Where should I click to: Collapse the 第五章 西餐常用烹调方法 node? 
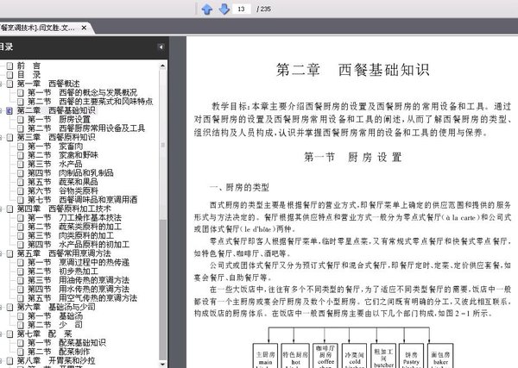(1, 253)
